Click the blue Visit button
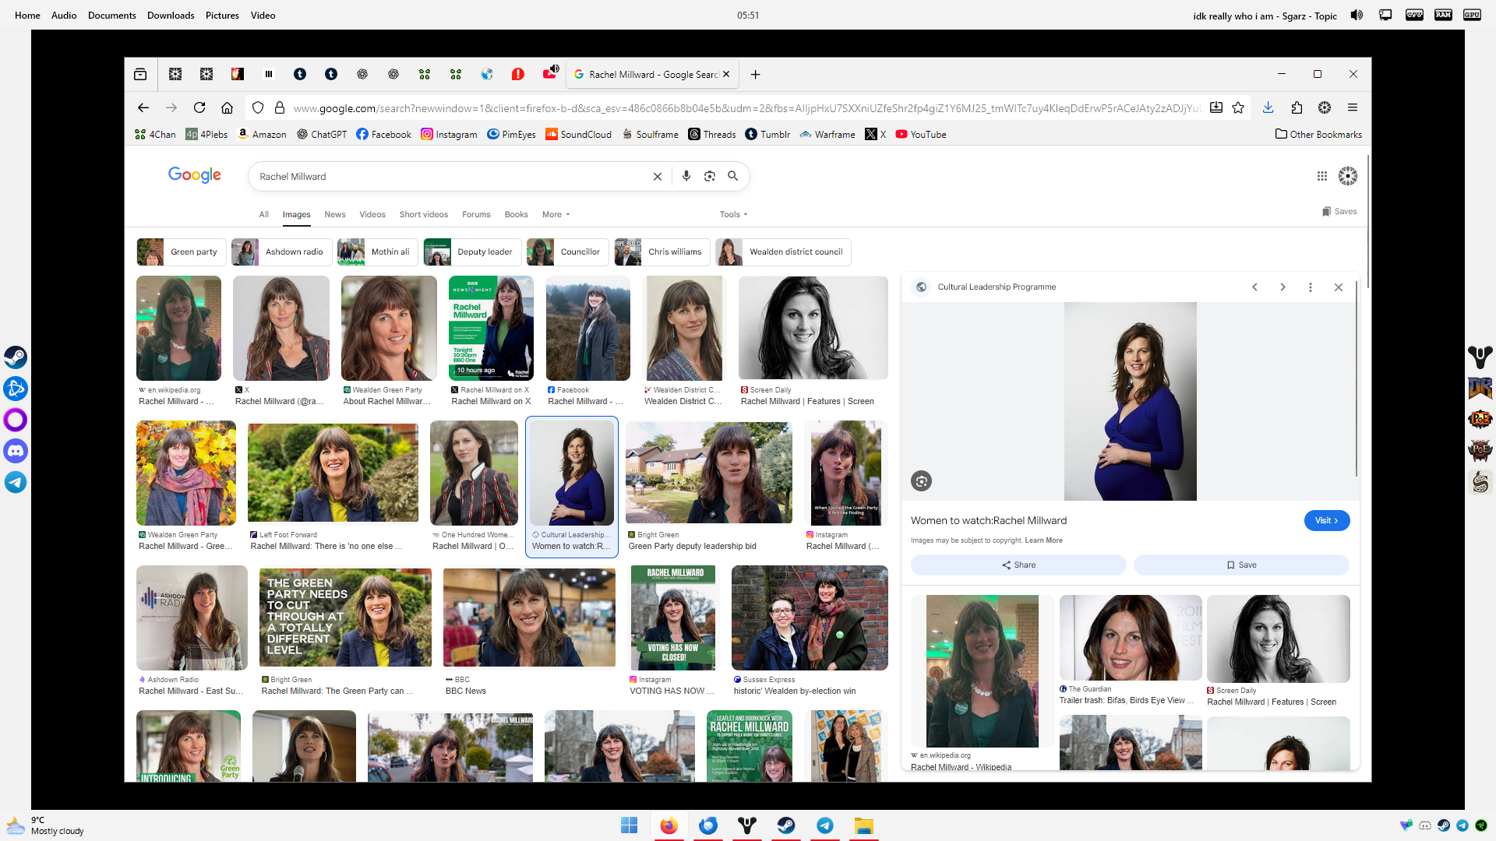The image size is (1496, 841). coord(1326,520)
